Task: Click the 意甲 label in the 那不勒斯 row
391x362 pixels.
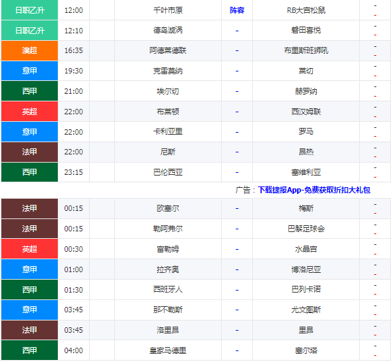Action: coord(29,310)
